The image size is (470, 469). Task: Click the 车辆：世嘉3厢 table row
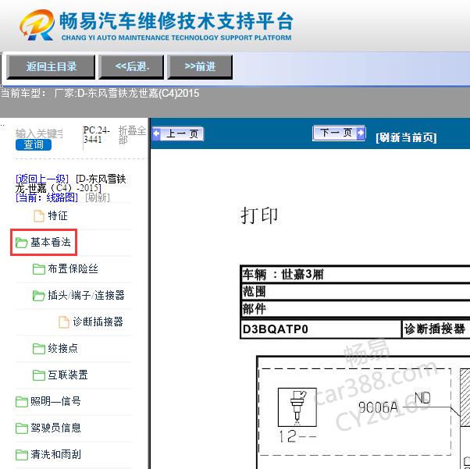click(355, 274)
